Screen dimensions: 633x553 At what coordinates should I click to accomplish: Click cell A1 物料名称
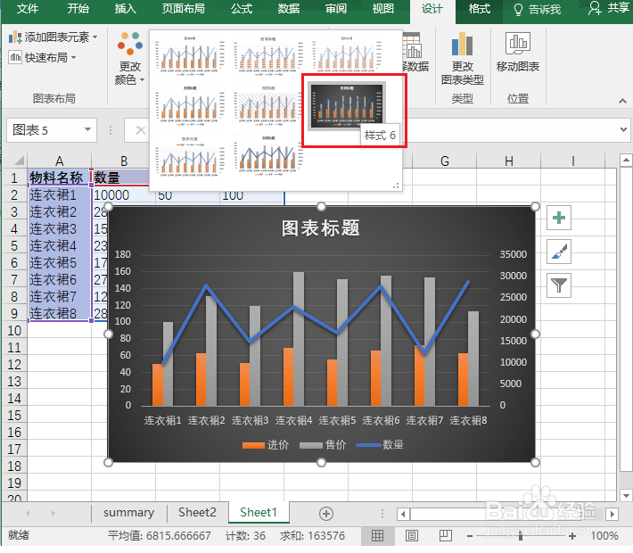click(60, 177)
